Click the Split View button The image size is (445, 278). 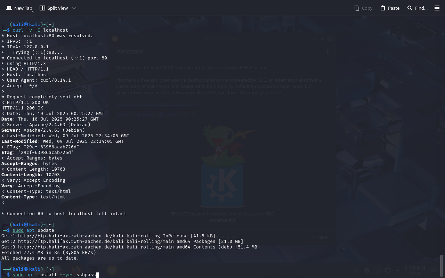click(x=54, y=8)
